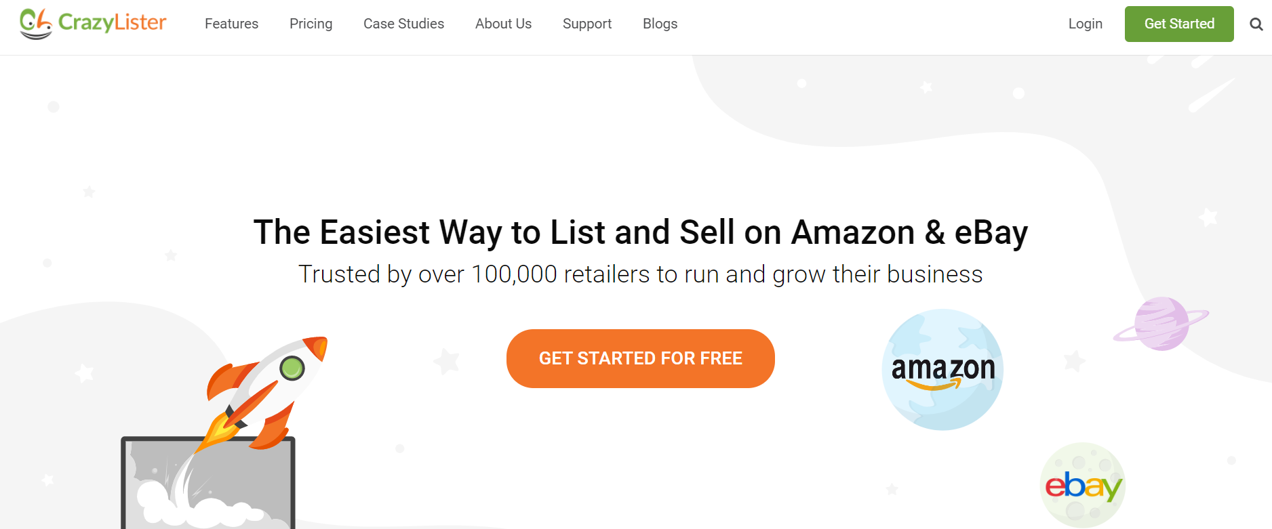
Task: Visit the Blogs section
Action: (660, 24)
